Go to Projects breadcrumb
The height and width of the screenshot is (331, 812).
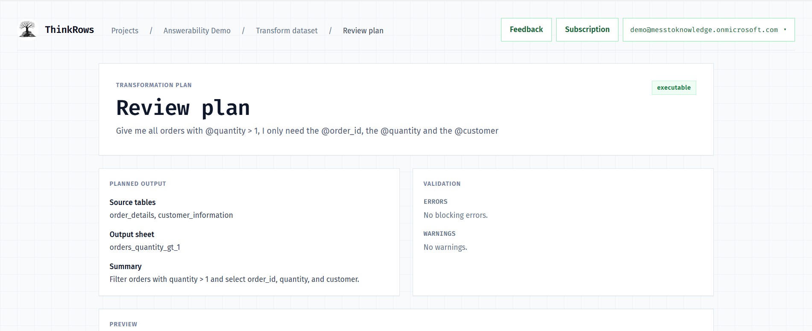[x=125, y=30]
